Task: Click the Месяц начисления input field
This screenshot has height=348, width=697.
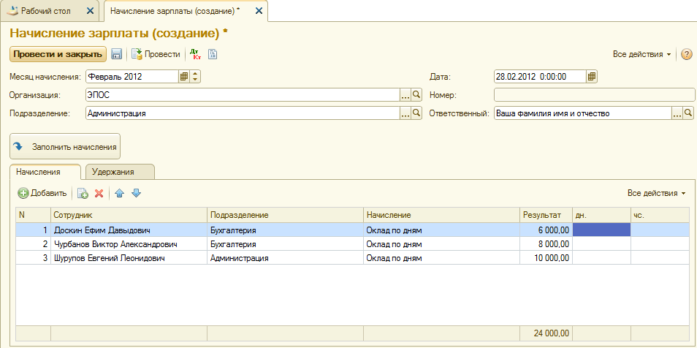Action: (x=132, y=77)
